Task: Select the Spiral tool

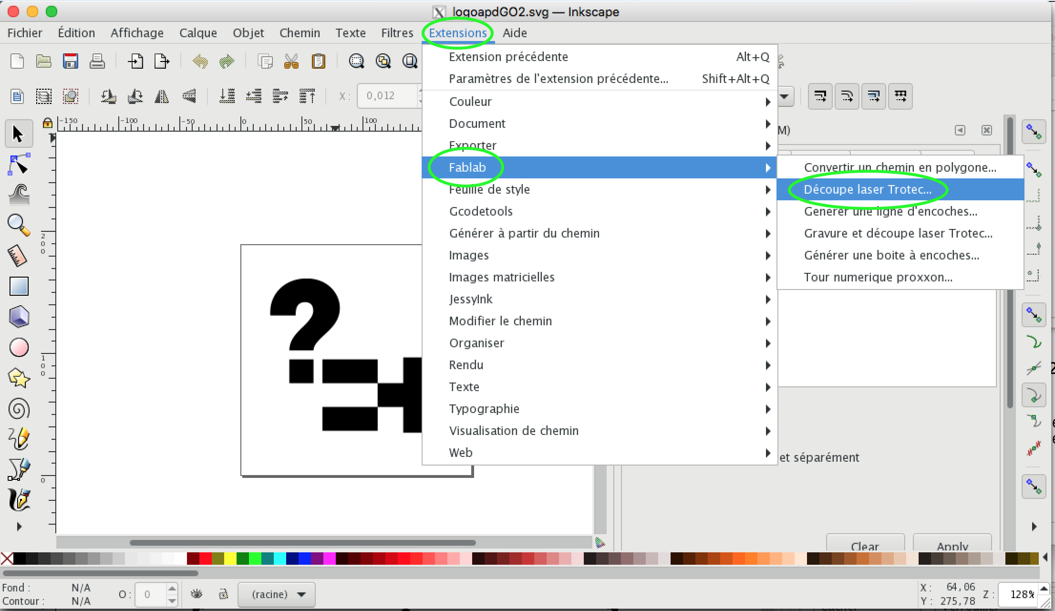Action: 19,409
